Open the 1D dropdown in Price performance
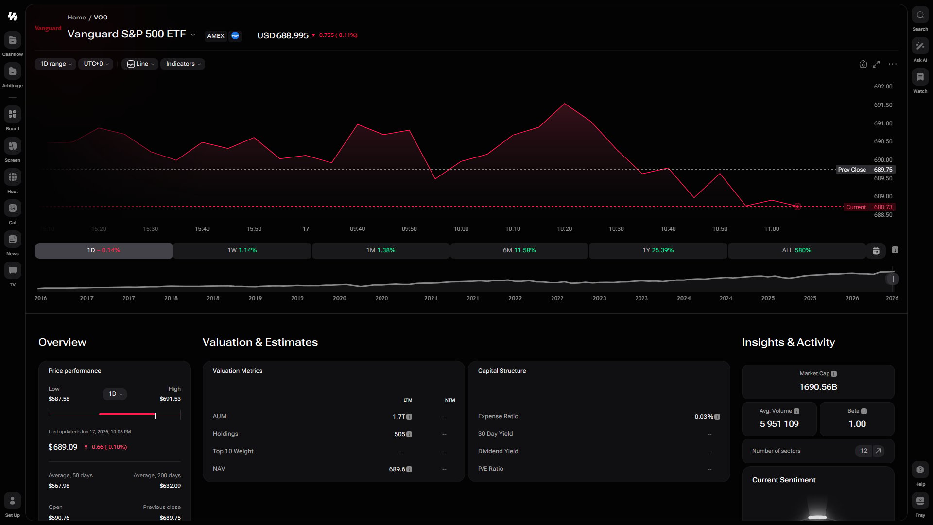The image size is (933, 525). coord(115,394)
